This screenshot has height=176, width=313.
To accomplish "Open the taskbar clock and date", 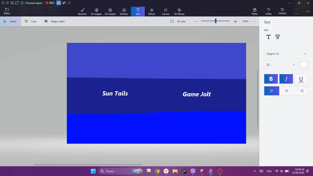I will 298,171.
